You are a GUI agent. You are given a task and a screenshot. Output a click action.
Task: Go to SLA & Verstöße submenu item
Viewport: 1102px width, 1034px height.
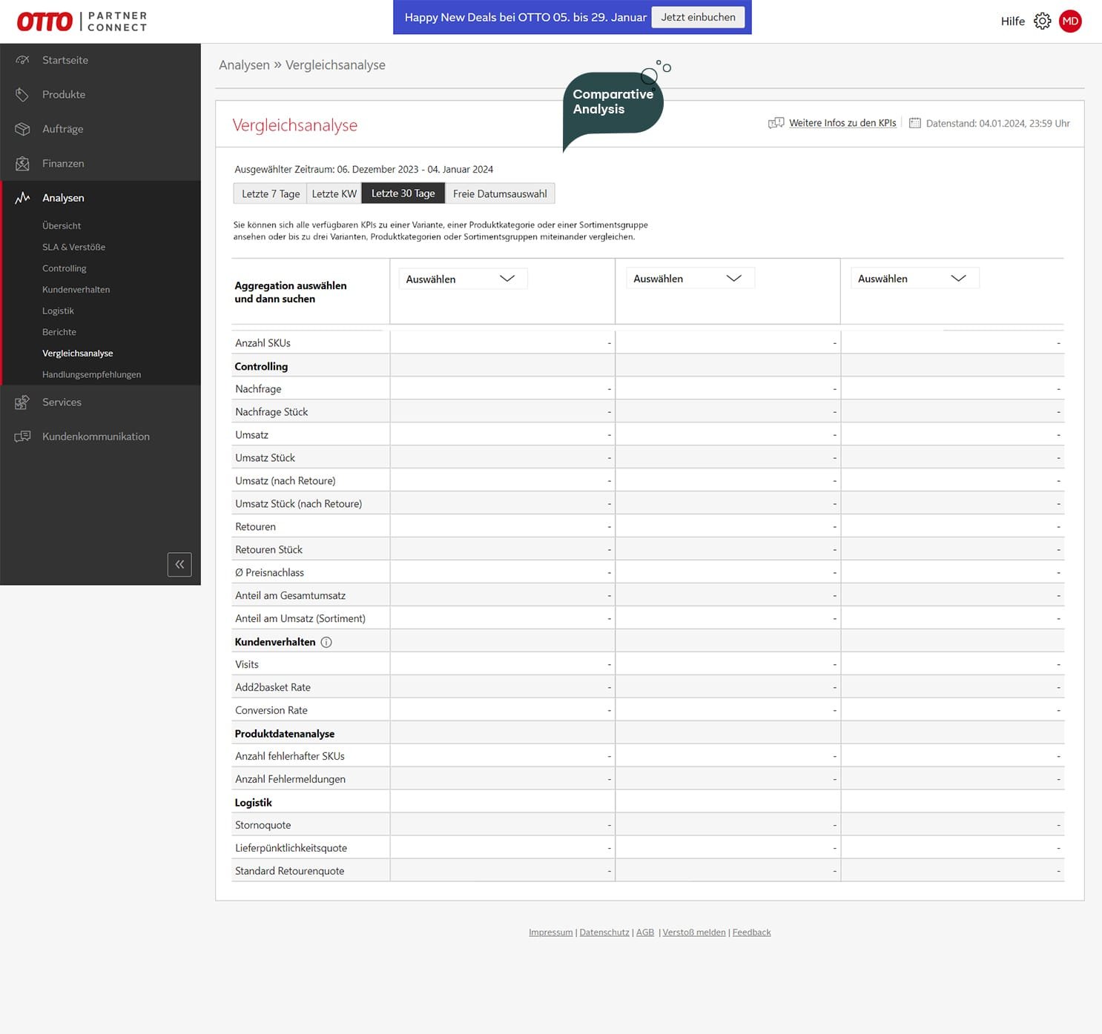pos(73,247)
